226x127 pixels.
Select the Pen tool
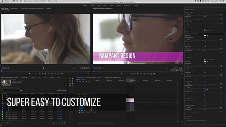pos(72,83)
